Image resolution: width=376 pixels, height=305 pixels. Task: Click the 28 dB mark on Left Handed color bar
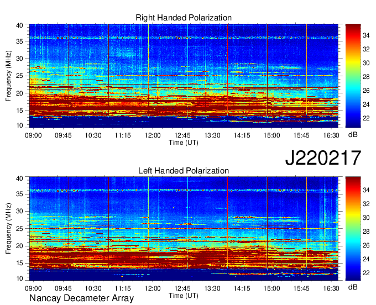[x=366, y=232]
